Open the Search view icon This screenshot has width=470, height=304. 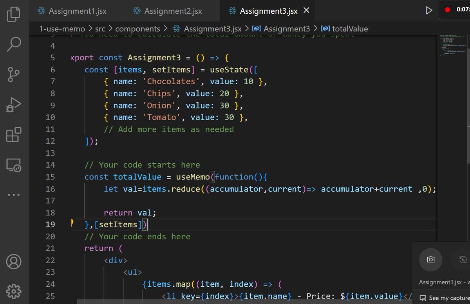pyautogui.click(x=14, y=44)
